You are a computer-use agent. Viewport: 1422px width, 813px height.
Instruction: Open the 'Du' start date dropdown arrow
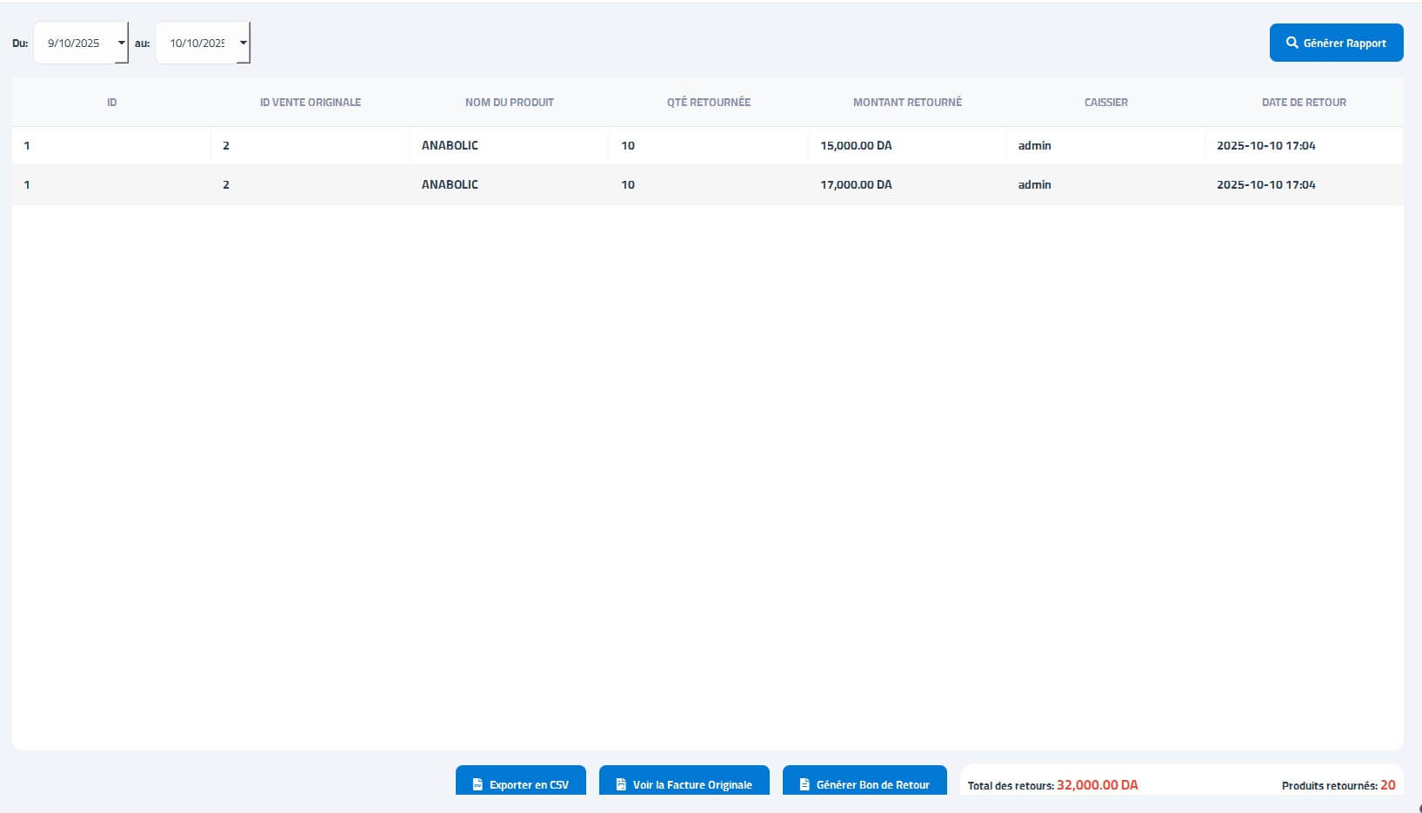(121, 43)
